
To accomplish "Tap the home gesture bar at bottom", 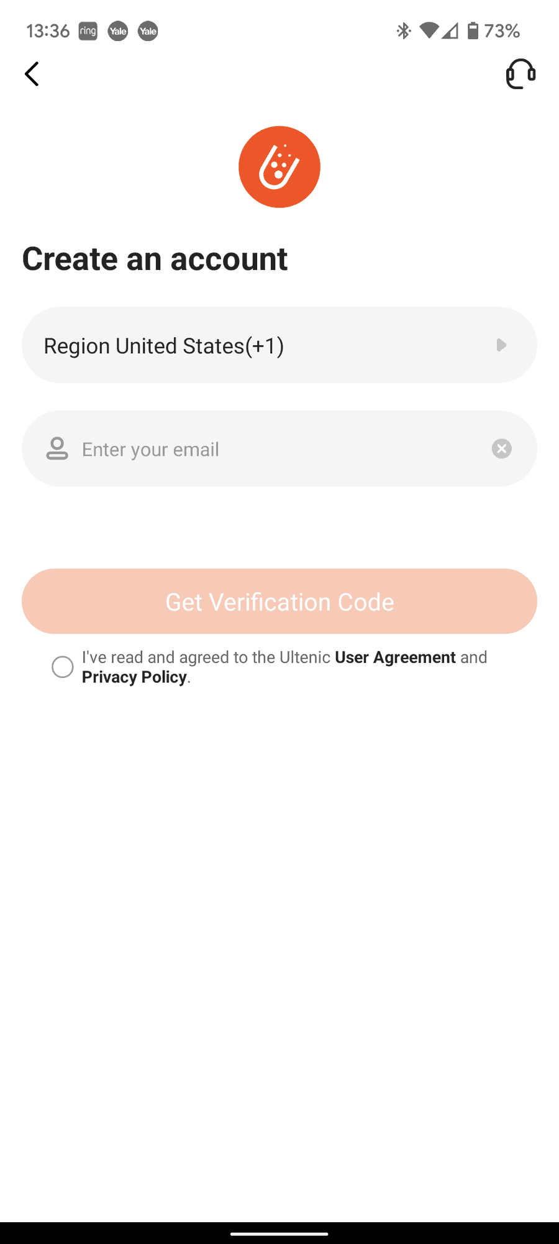I will pos(279,1233).
